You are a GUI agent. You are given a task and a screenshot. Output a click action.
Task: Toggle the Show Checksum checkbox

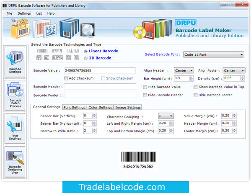point(103,78)
